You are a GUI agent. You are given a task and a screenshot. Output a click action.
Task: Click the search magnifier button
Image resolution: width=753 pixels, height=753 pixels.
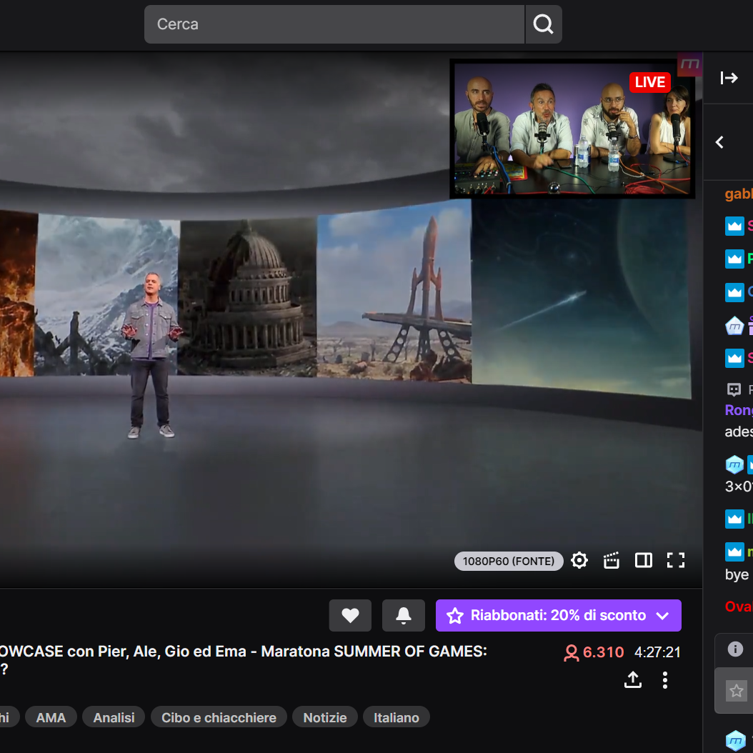point(544,24)
